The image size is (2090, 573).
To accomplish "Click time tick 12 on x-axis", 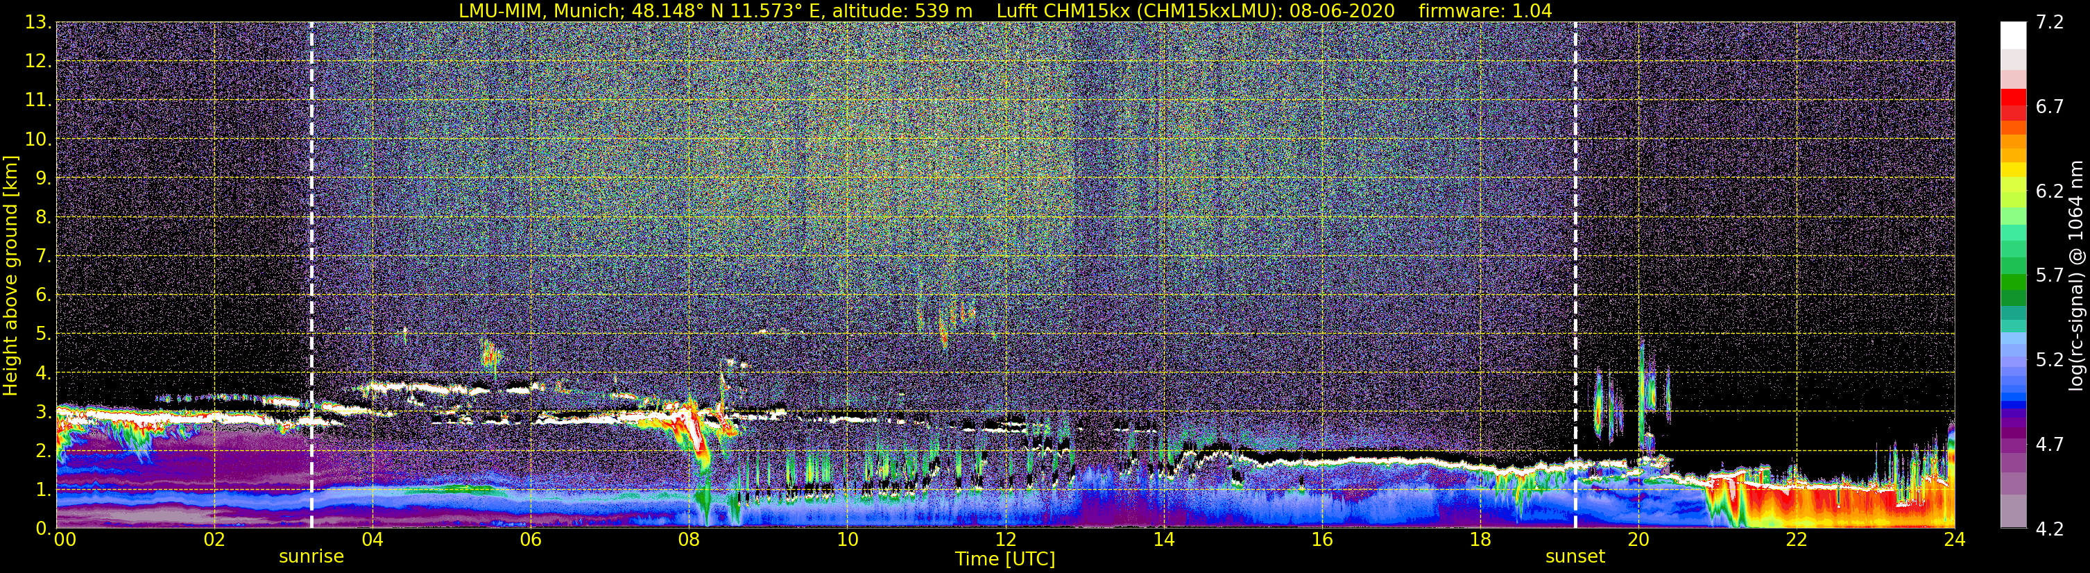I will [1005, 540].
